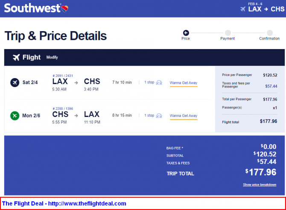
Task: Click the airplane icon beside LAX header
Action: 243,9
